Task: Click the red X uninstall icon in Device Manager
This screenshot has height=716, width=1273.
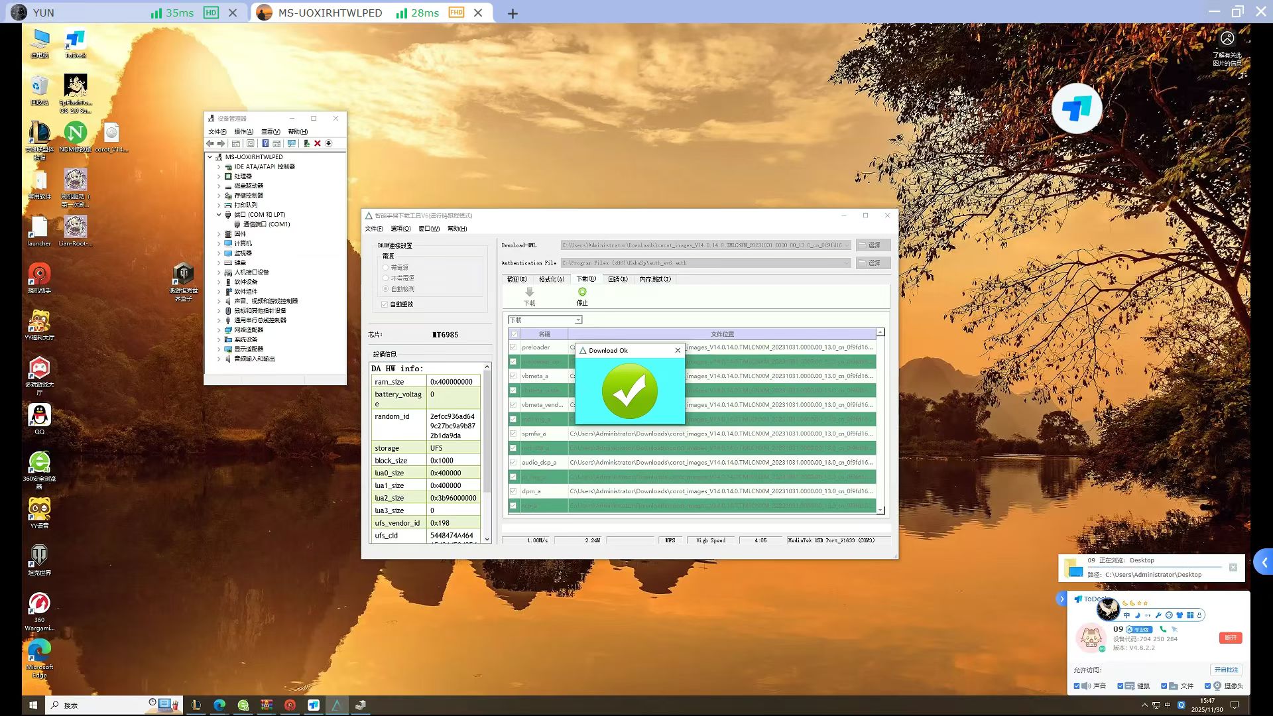Action: (x=318, y=143)
